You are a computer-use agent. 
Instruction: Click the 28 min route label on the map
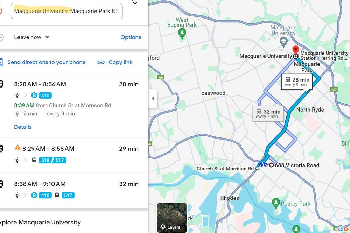297,82
